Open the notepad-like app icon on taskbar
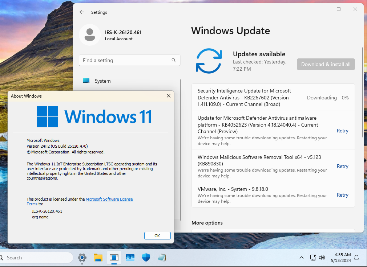The height and width of the screenshot is (267, 367). pos(162,258)
